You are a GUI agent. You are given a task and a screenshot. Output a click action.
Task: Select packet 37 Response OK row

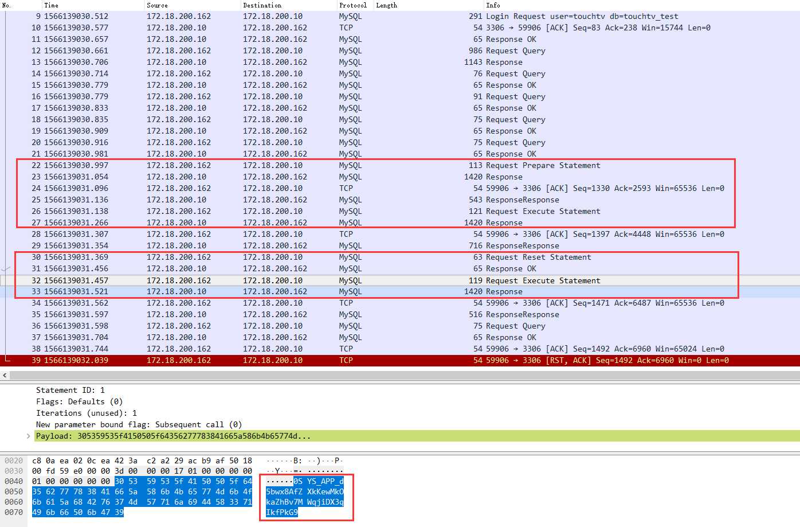400,337
